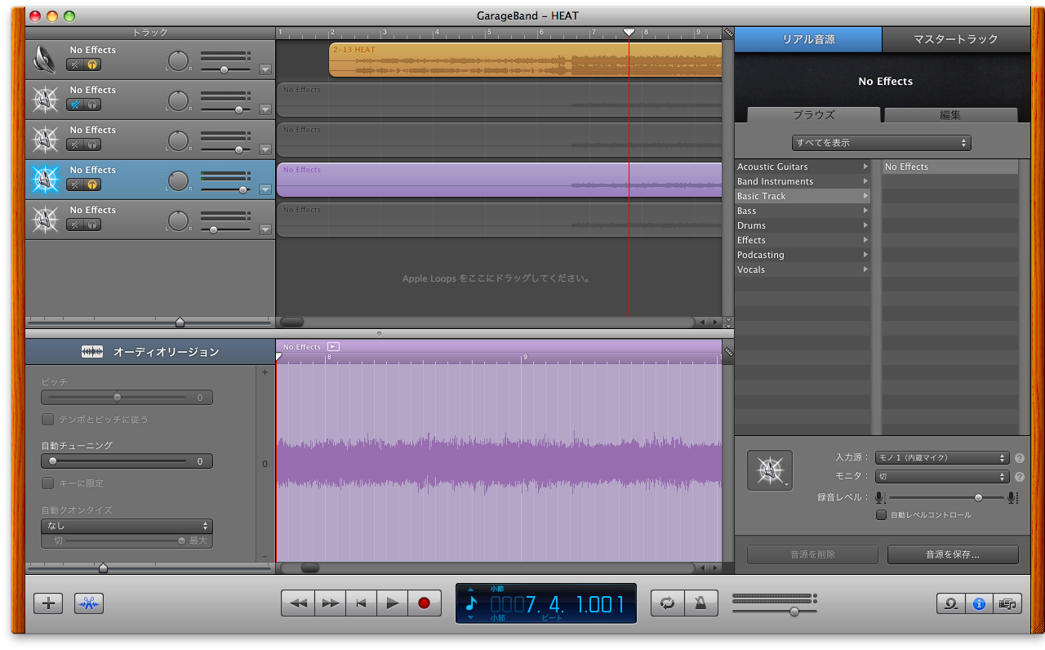Expand the automation triangle on the fifth track
The image size is (1045, 650).
click(x=265, y=229)
